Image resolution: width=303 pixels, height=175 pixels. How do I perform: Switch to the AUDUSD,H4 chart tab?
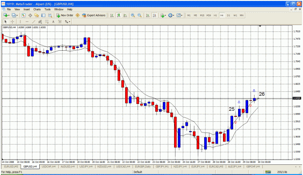67,166
